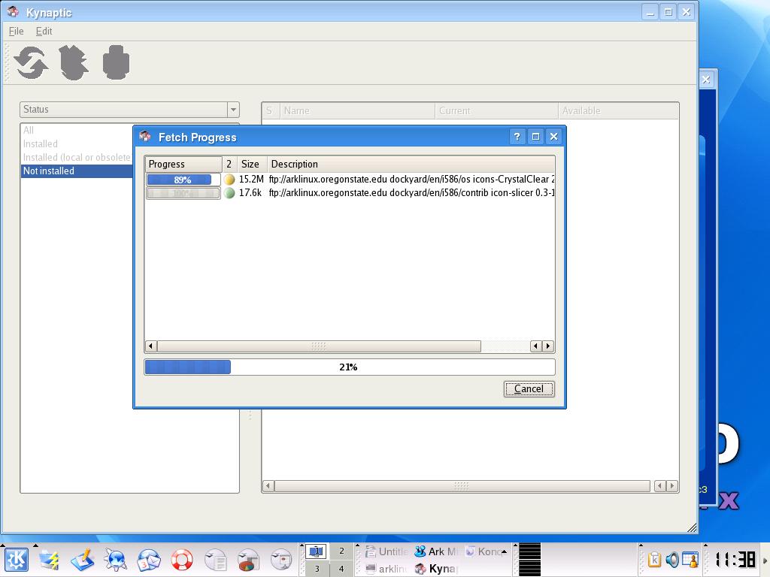The height and width of the screenshot is (577, 770).
Task: Open the Edit menu
Action: [x=44, y=31]
